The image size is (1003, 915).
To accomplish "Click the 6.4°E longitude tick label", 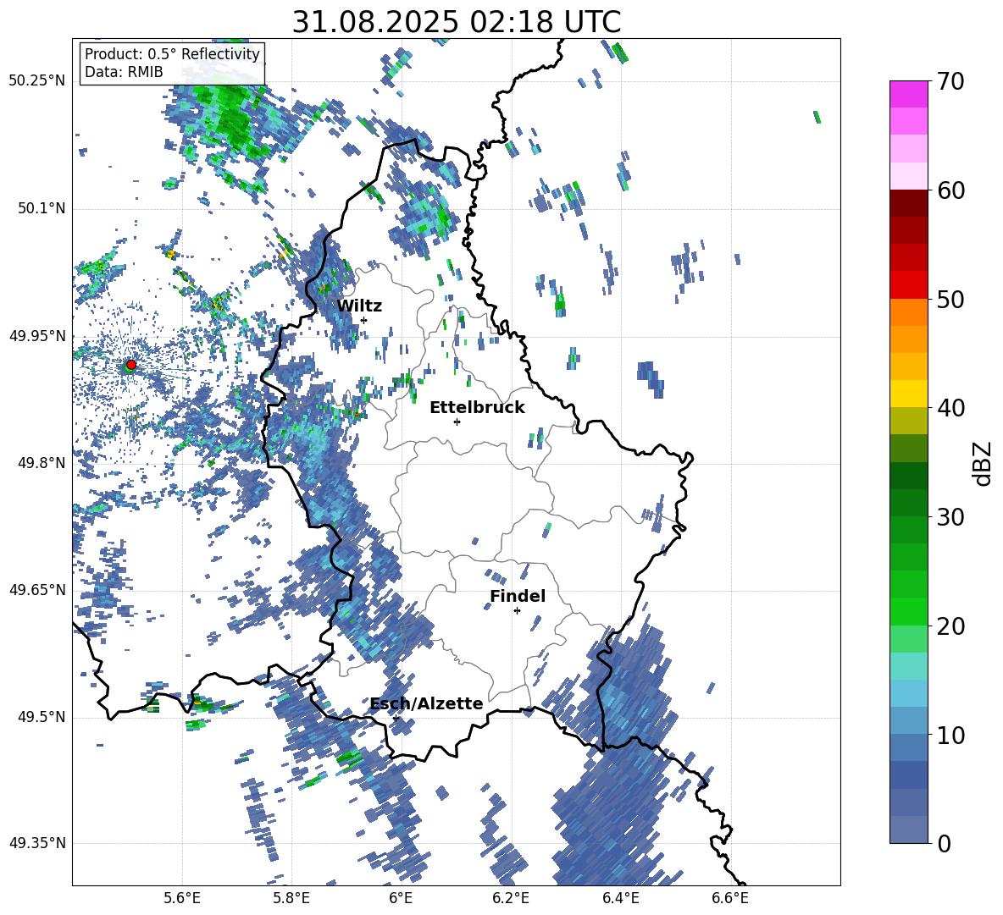I will (620, 899).
